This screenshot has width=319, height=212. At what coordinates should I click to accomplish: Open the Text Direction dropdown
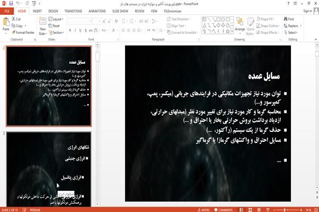179,19
